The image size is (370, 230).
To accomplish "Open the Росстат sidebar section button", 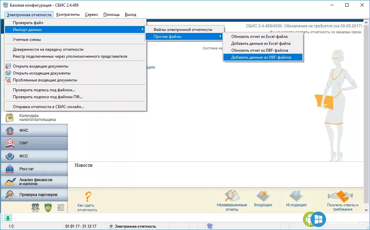I will coord(34,169).
